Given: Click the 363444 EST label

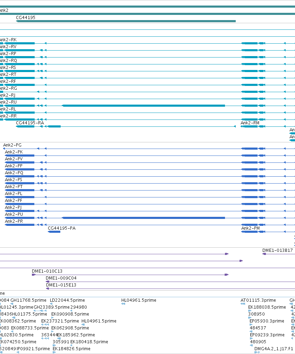Looking at the screenshot, I should pyautogui.click(x=49, y=335).
